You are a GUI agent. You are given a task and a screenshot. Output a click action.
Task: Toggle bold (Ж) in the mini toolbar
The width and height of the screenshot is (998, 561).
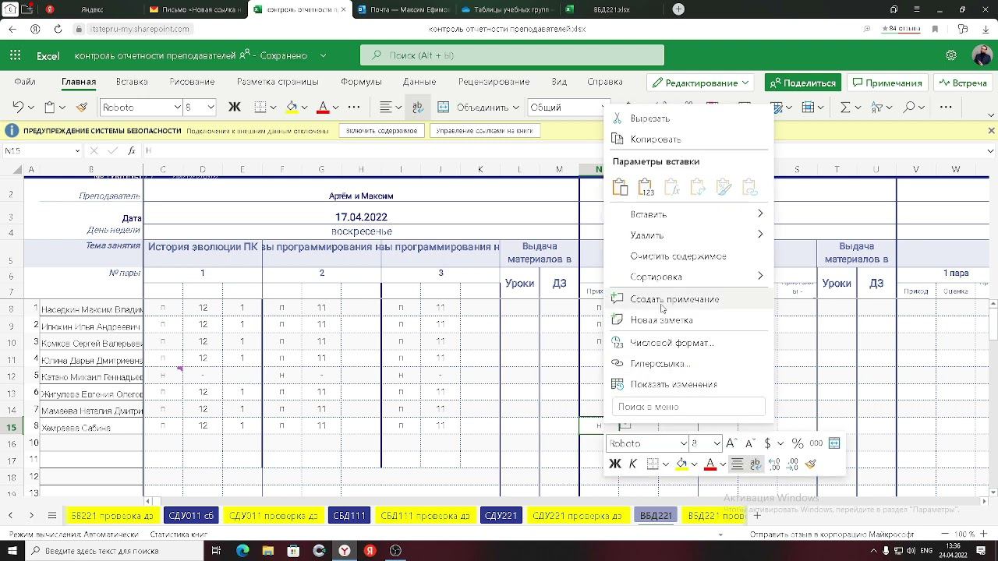pyautogui.click(x=614, y=464)
